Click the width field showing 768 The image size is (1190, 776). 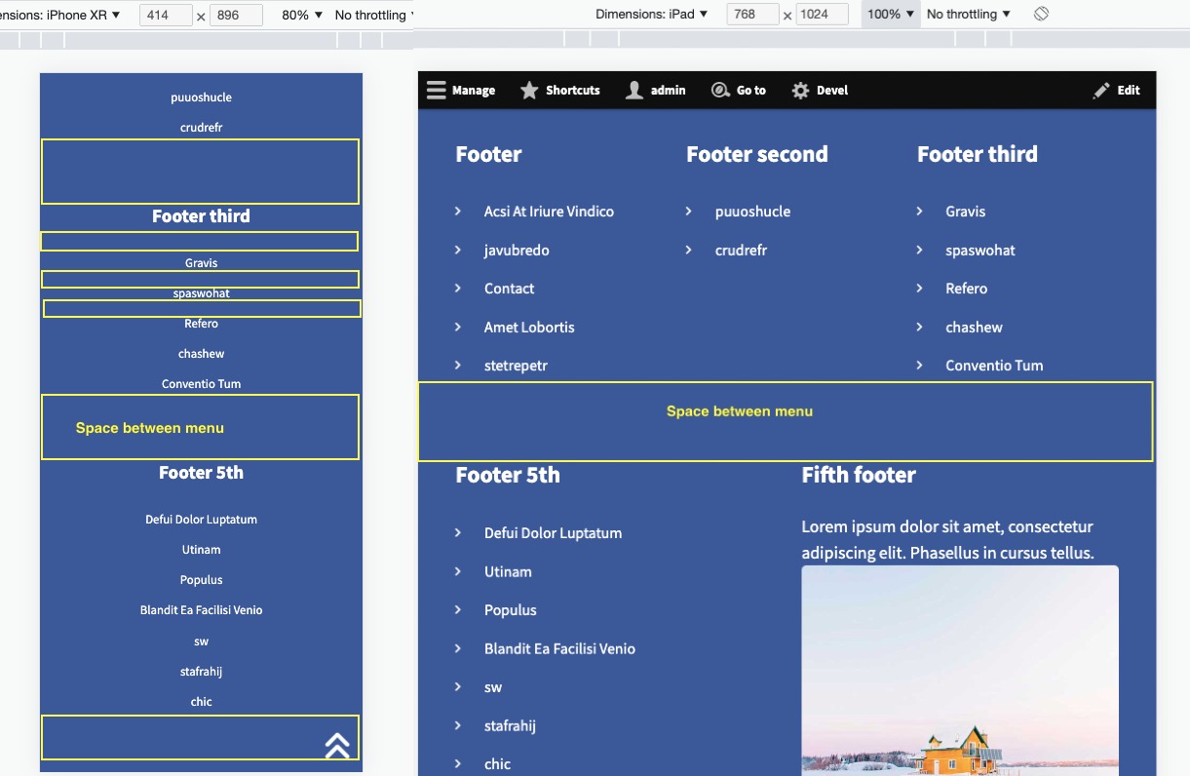[751, 14]
